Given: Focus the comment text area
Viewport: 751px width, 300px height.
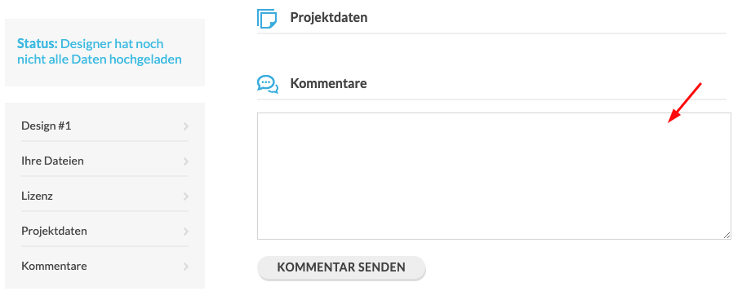Looking at the screenshot, I should pos(494,176).
